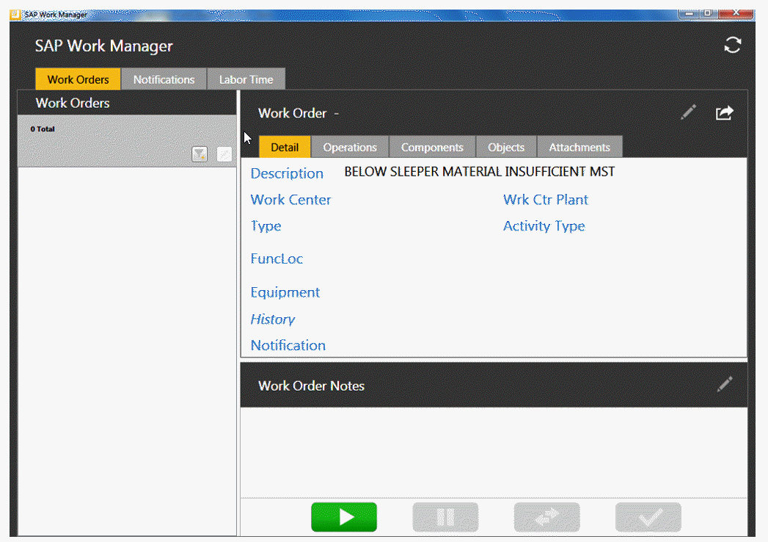Click the SAP Work Manager app title
Screen dimensions: 768x542
pos(104,46)
